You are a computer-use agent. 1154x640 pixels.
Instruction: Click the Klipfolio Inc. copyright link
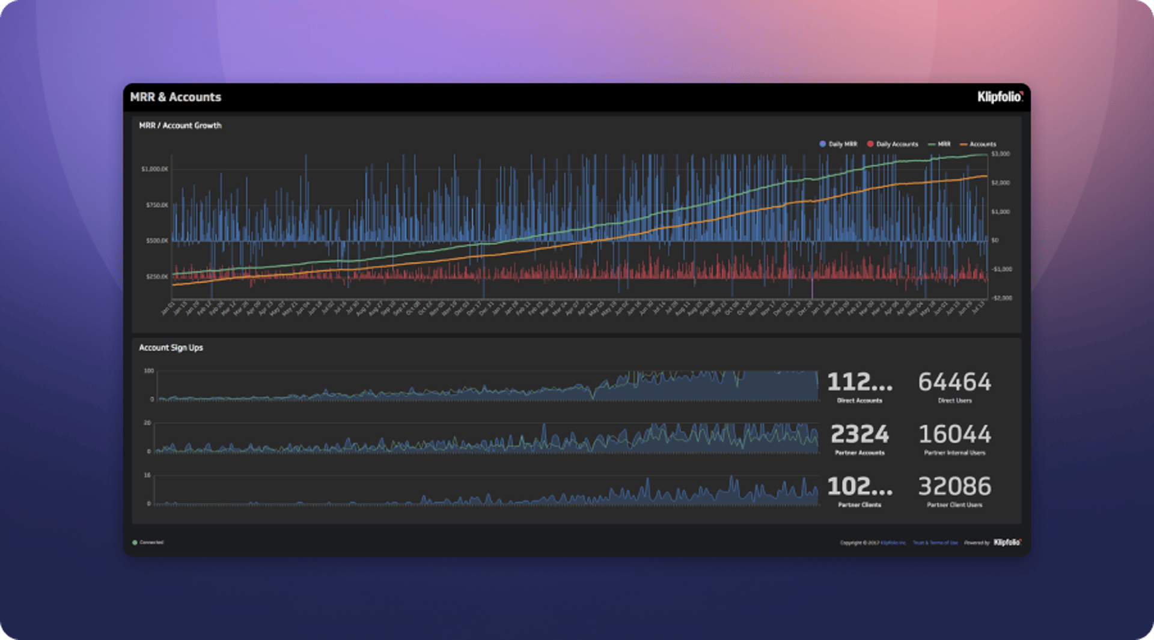pyautogui.click(x=894, y=542)
